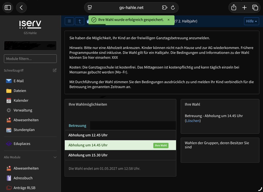The width and height of the screenshot is (263, 192).
Task: Focus the Module filtern search field
Action: click(30, 59)
